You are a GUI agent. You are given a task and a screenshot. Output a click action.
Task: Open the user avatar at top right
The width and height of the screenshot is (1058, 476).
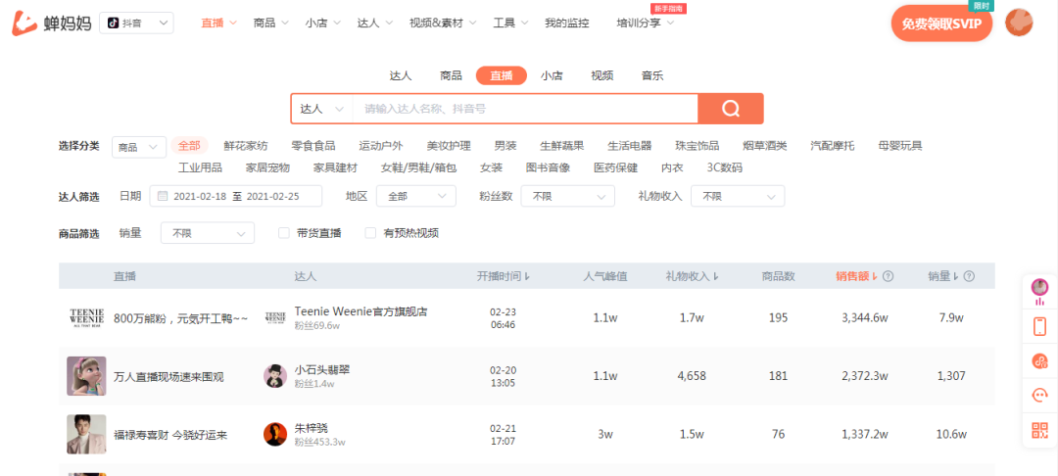(x=1019, y=23)
